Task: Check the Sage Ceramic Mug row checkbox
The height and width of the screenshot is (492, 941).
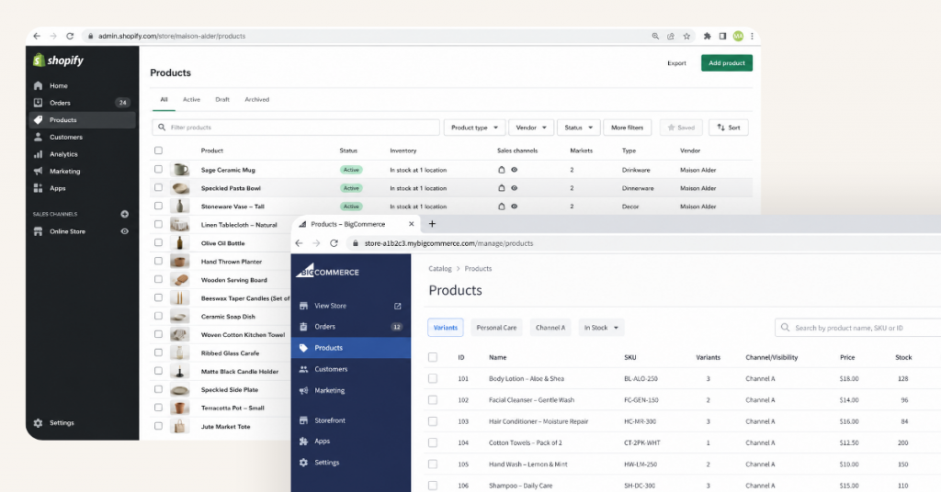Action: [x=158, y=170]
